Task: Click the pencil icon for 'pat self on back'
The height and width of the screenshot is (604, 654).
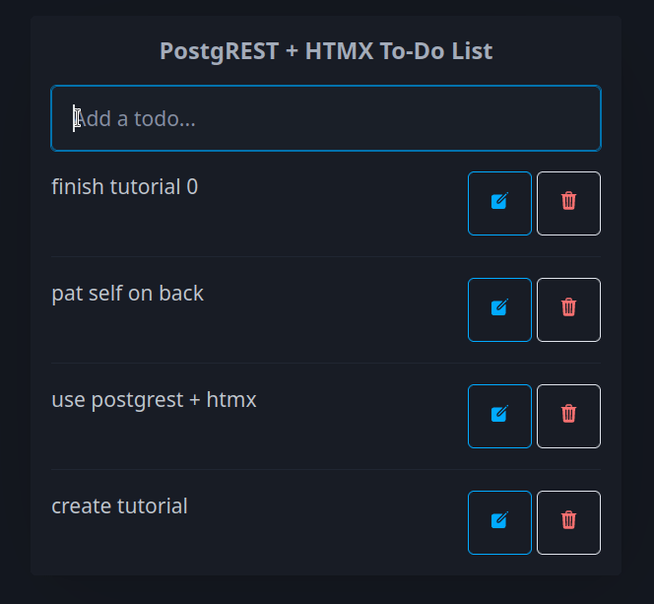Action: tap(499, 309)
